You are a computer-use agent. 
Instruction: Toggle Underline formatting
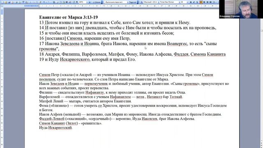pos(197,2)
